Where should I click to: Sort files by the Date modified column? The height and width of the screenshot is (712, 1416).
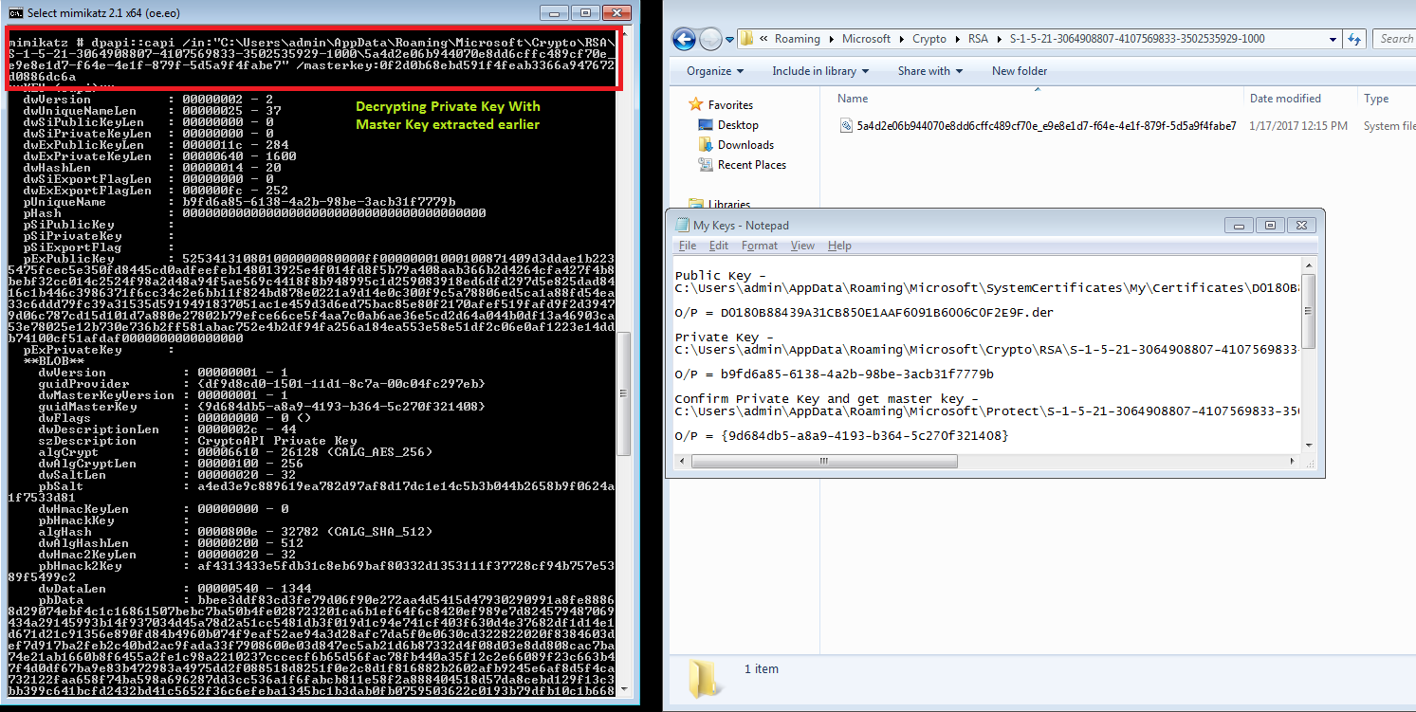(x=1285, y=99)
